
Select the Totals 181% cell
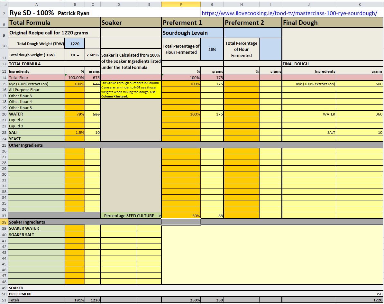point(75,300)
